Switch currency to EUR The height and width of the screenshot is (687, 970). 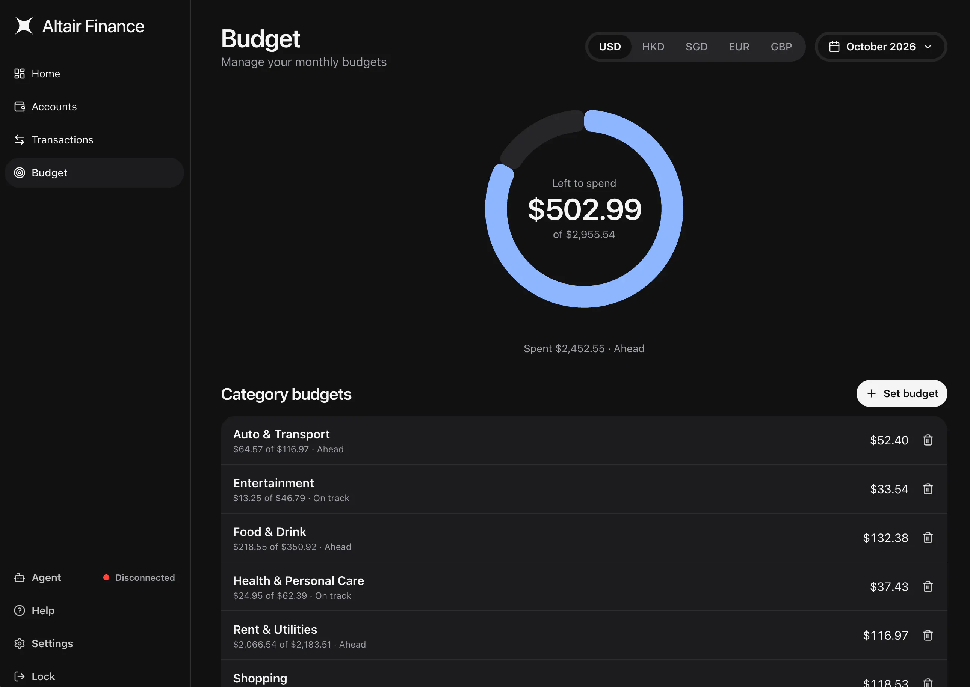(x=739, y=47)
